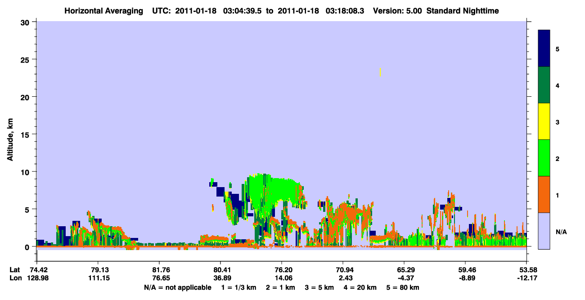Viewport: 585px width, 300px height.
Task: Click the 'N/A = not applicable' legend text
Action: 178,287
